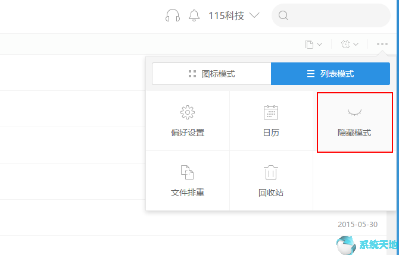Click the date 2015-05-30
Screen dimensions: 399x255
pos(357,225)
